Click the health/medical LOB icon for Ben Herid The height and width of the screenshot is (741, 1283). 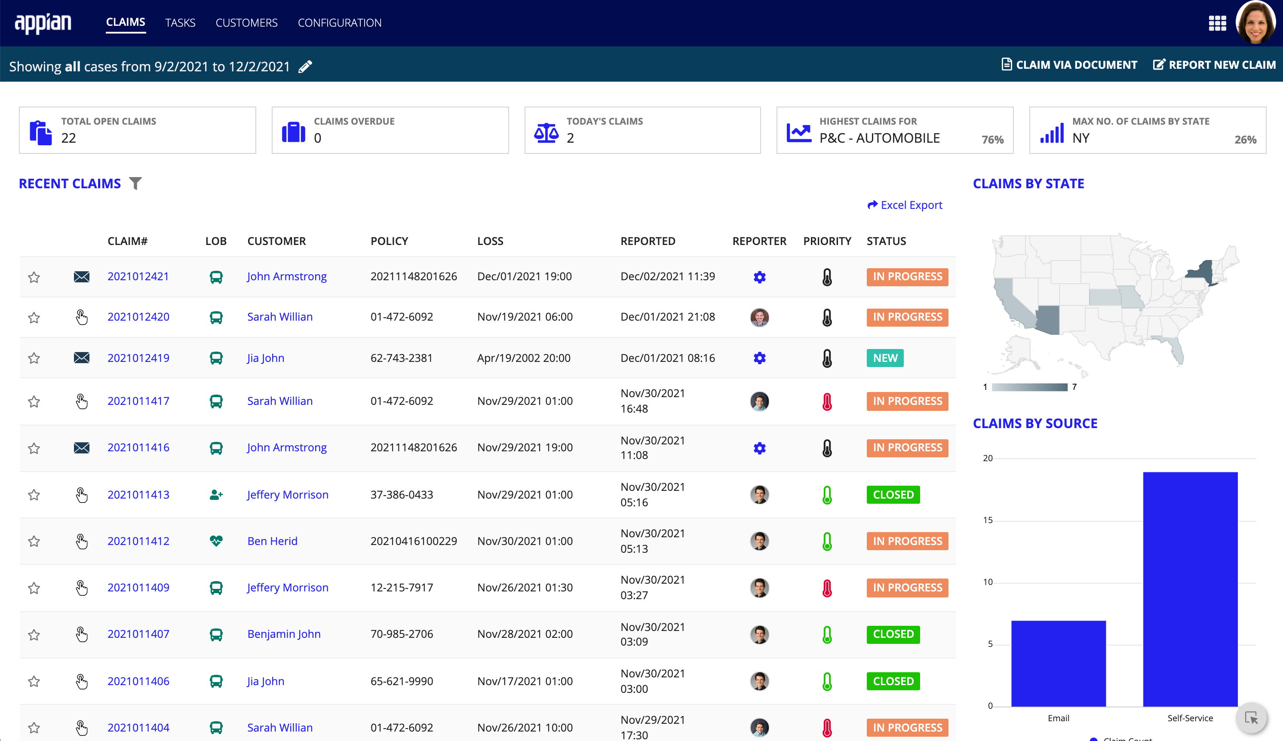pos(215,541)
